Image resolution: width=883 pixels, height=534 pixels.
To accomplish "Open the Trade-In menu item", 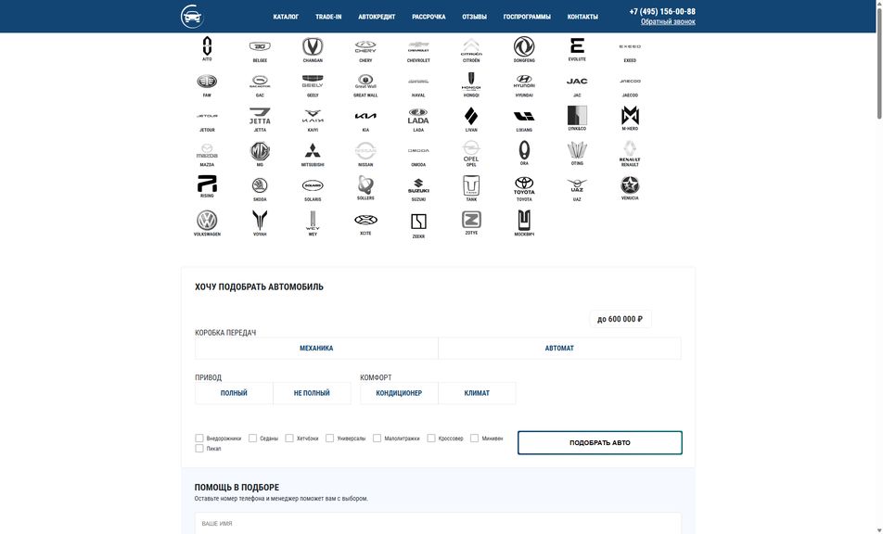I will (x=328, y=17).
